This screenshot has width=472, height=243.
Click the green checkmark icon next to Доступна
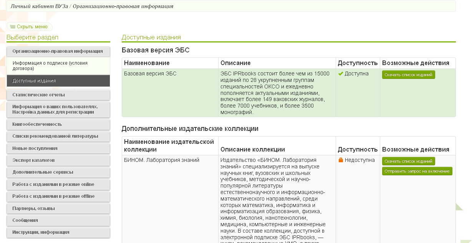coord(340,74)
